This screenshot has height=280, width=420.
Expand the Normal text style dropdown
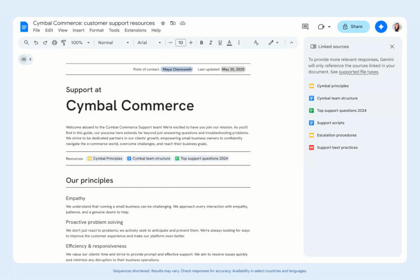(113, 43)
